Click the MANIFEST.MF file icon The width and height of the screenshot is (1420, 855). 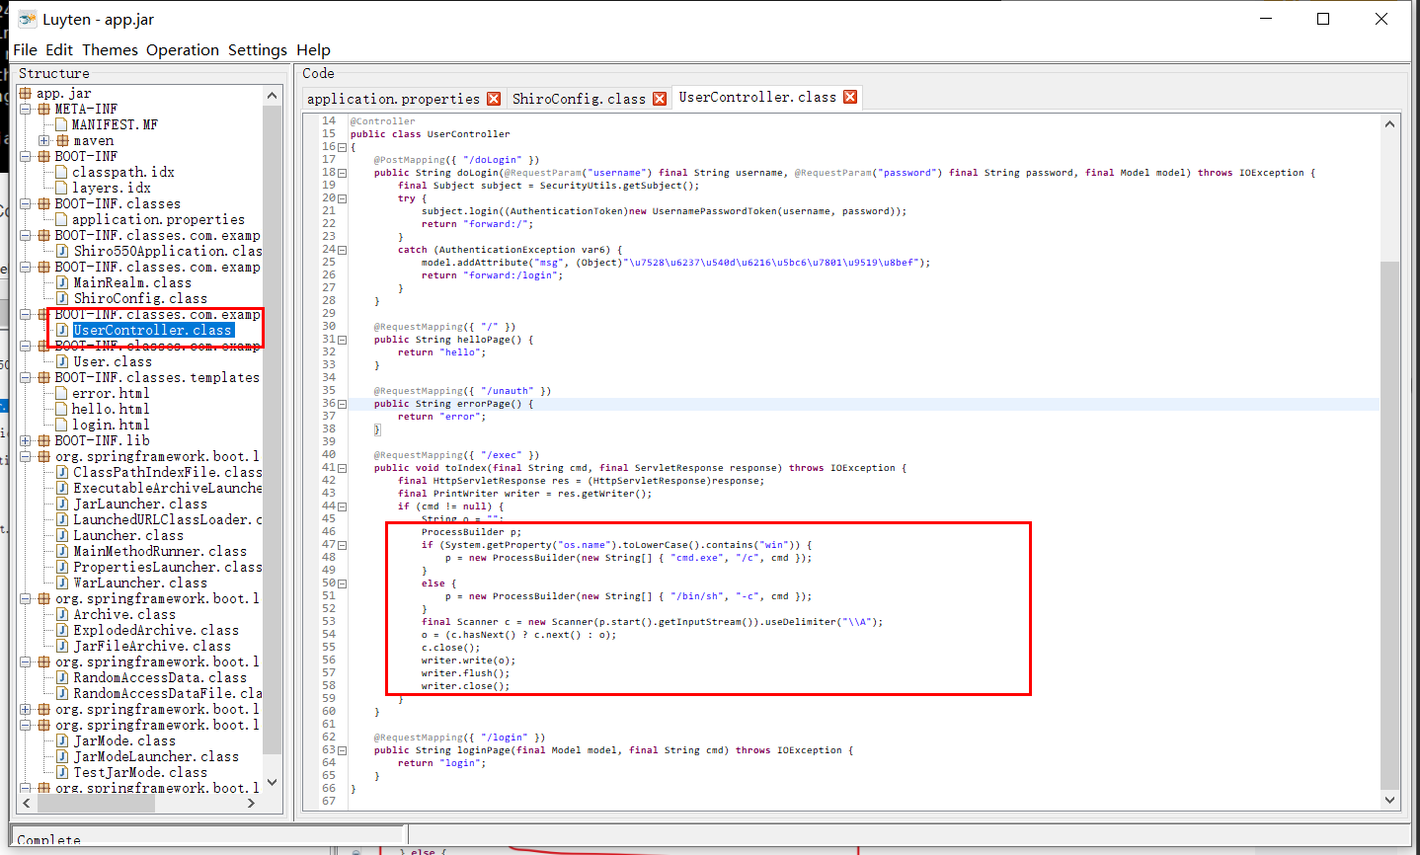61,124
